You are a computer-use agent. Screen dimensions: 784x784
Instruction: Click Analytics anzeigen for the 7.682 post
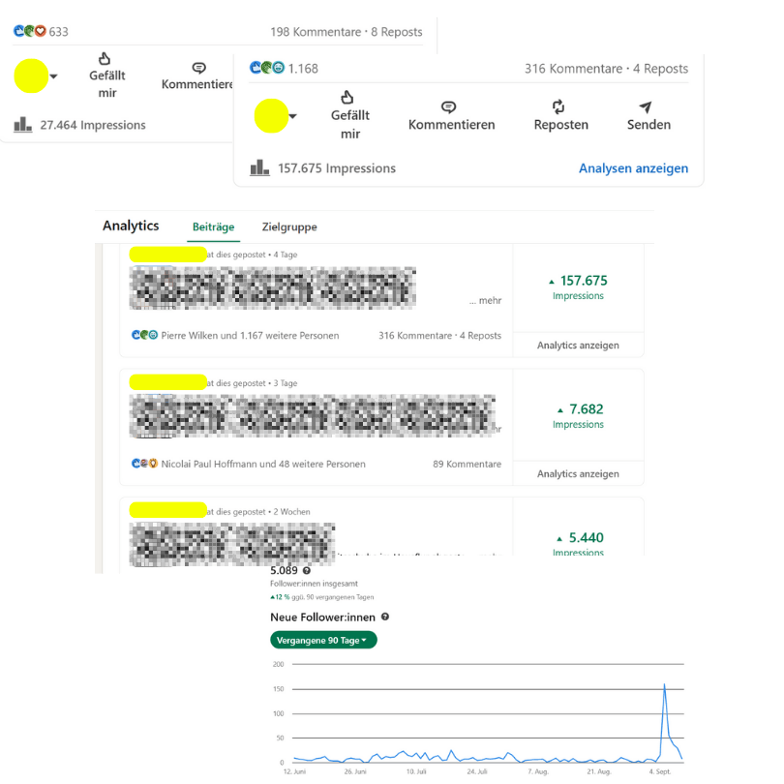click(x=578, y=473)
